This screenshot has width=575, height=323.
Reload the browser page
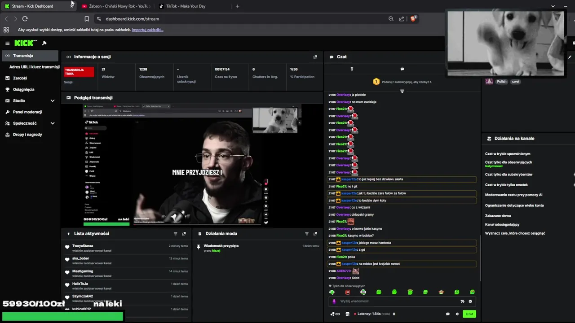(x=25, y=19)
